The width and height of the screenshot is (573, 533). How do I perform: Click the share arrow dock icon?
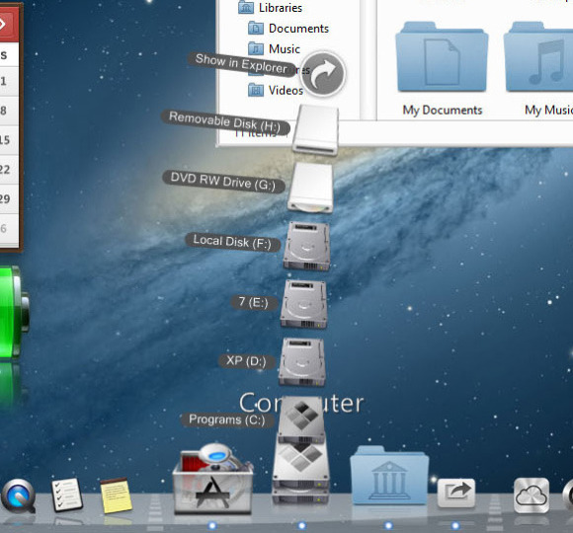coord(456,493)
